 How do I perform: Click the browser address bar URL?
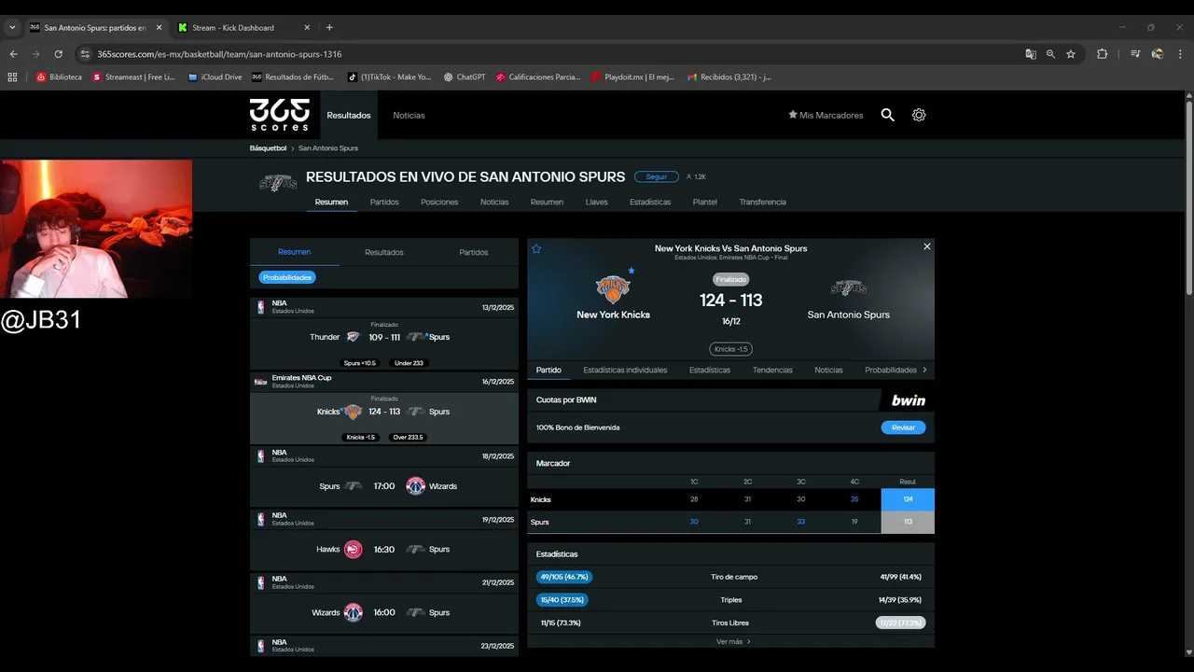pos(220,54)
